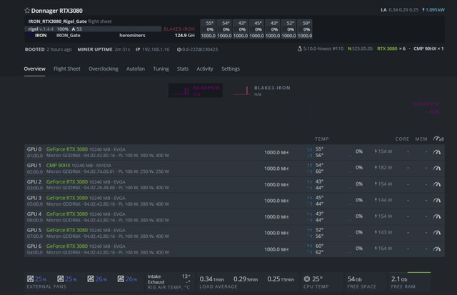Go to the Autofan tab

[x=136, y=69]
